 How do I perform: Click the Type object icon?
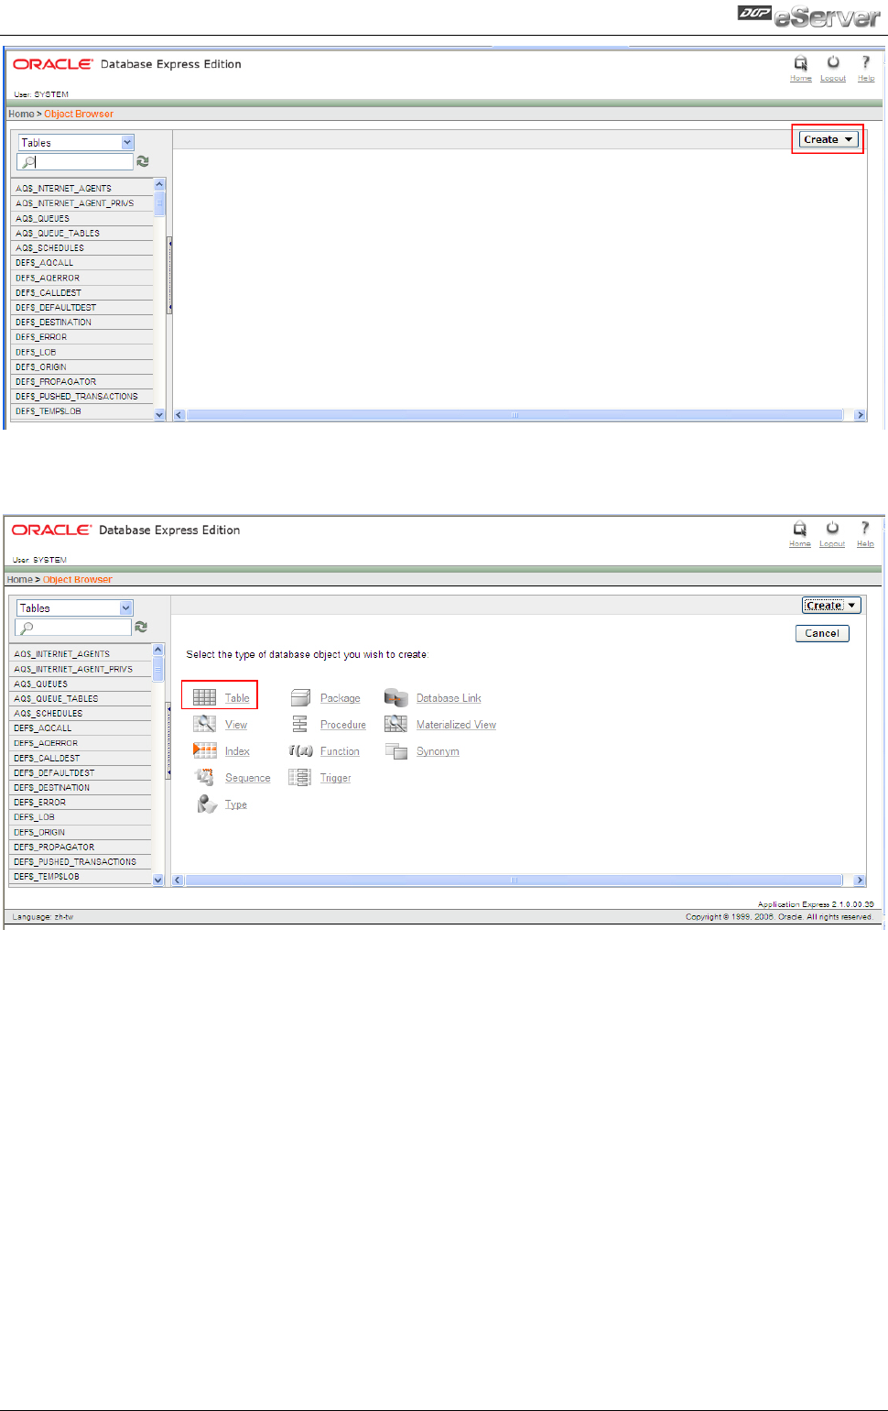pyautogui.click(x=207, y=804)
